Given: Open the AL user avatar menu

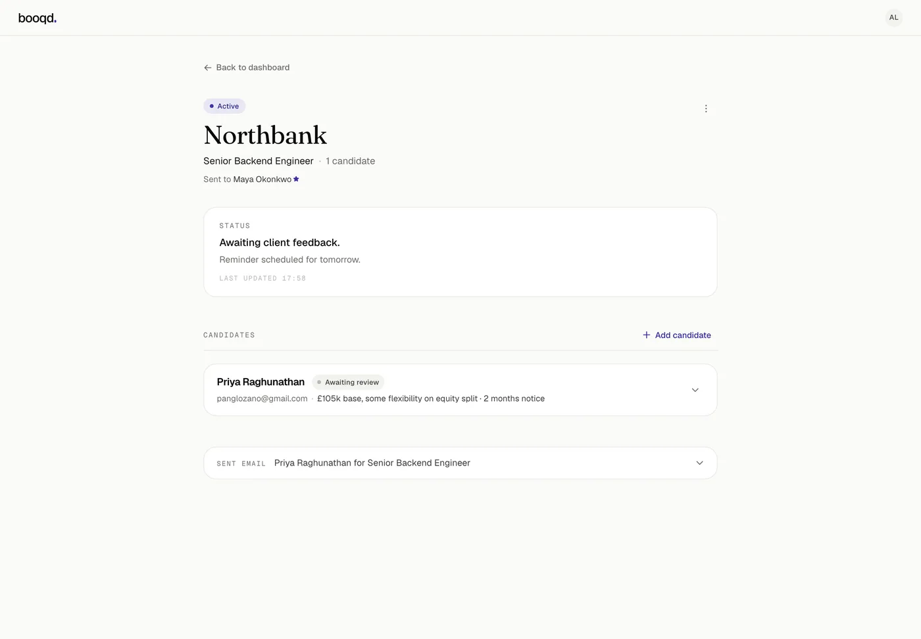Looking at the screenshot, I should click(893, 18).
